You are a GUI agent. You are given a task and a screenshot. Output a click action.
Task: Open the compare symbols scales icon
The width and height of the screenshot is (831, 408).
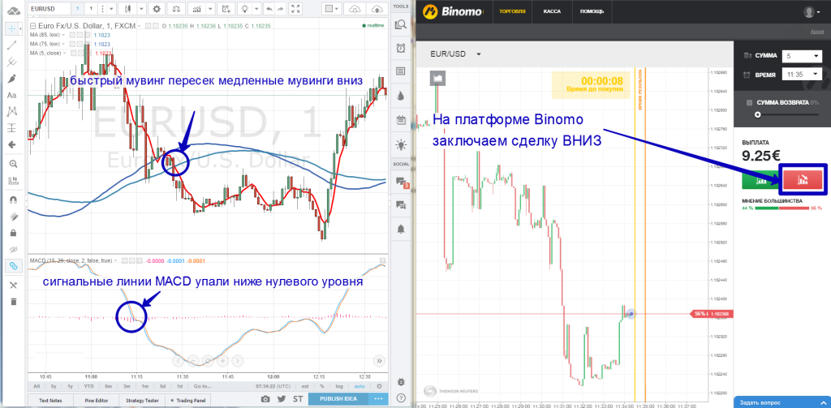175,8
